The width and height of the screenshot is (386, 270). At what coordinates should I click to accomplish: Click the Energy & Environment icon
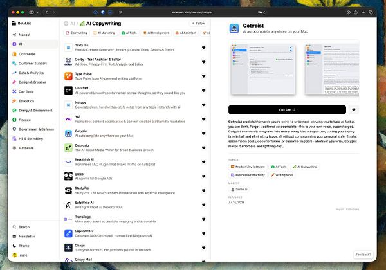[14, 111]
